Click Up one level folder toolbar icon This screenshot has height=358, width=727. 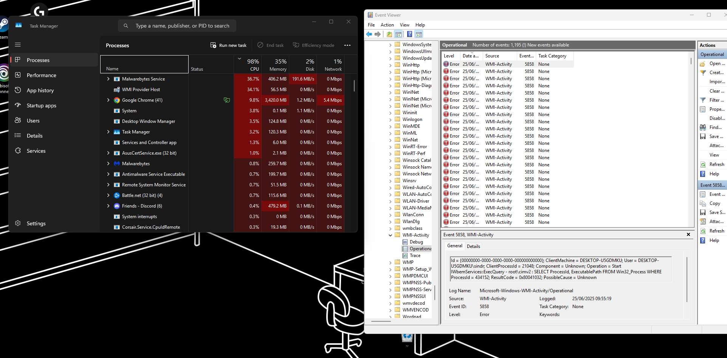[x=389, y=34]
